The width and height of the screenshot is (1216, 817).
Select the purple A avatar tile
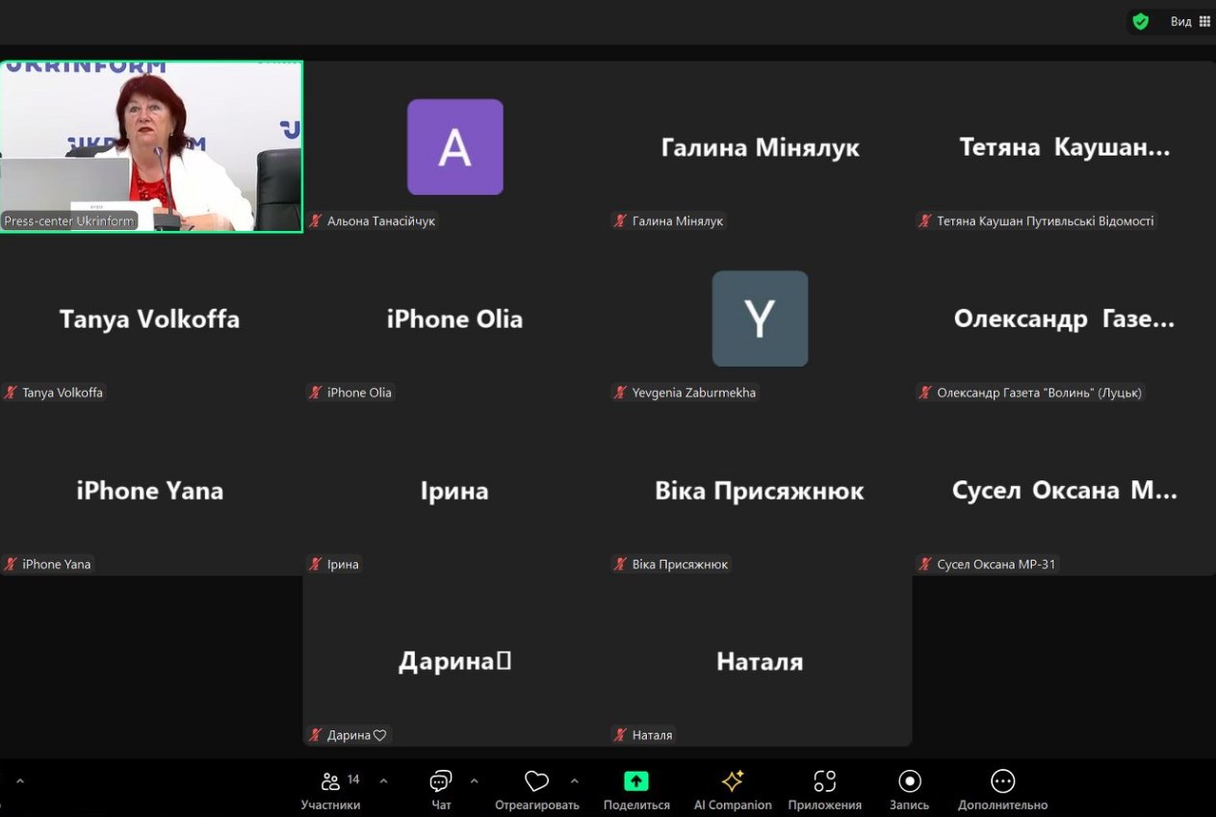454,147
